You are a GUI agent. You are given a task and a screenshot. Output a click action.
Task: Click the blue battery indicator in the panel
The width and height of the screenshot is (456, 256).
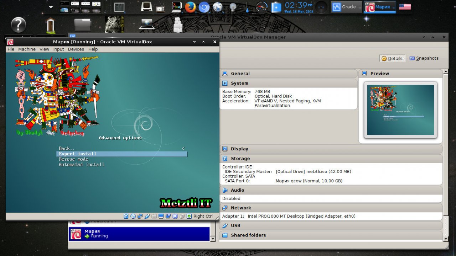click(276, 7)
